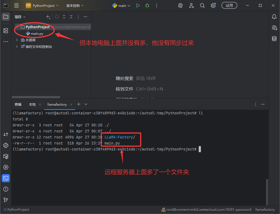Open Search Everywhere magnifier

coord(202,5)
